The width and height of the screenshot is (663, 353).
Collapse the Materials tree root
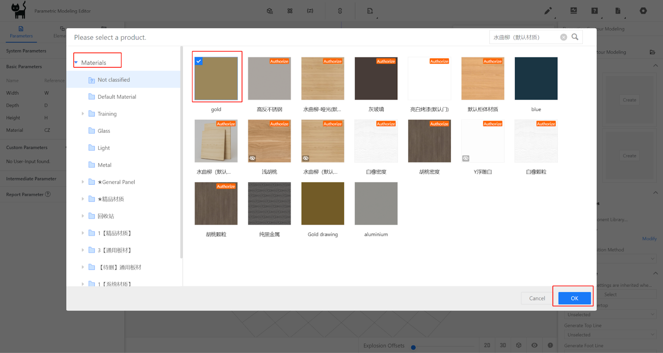(76, 63)
